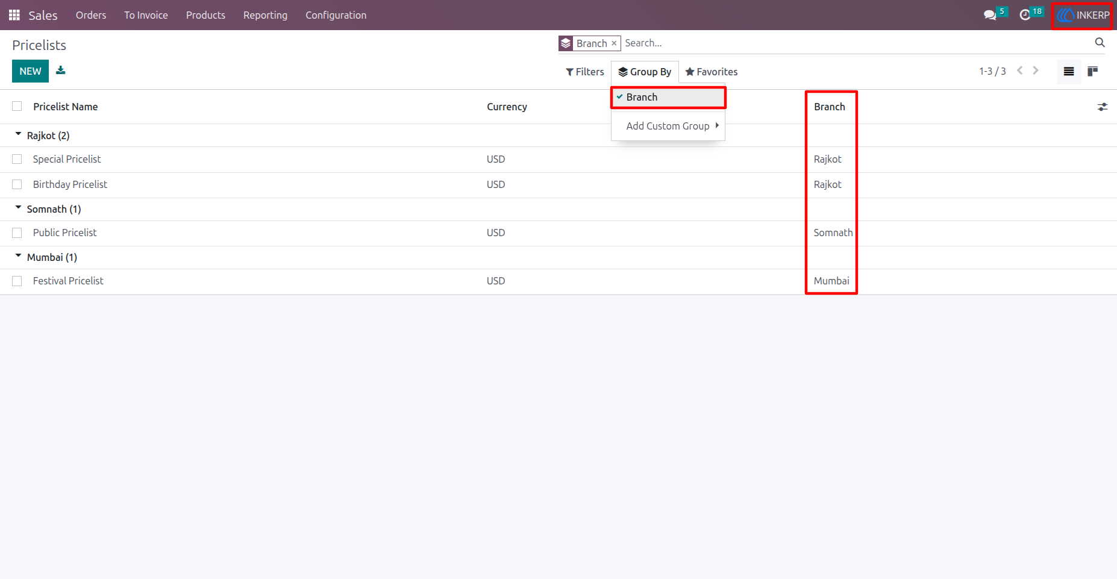Go to next page arrow

tap(1036, 70)
